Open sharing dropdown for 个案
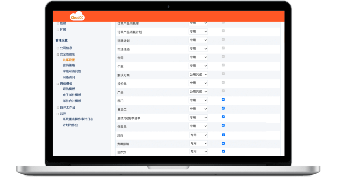This screenshot has height=178, width=337. tap(198, 66)
